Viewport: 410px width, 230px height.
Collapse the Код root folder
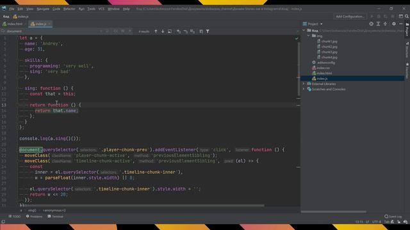tap(304, 31)
